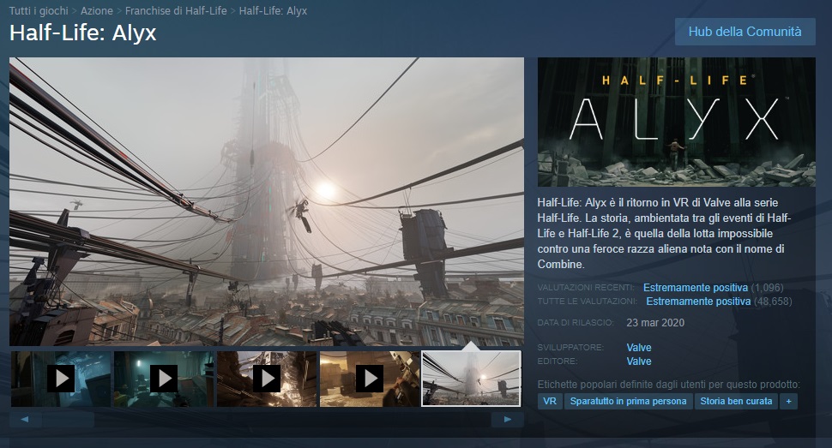Select the Storia ben curata tag
This screenshot has width=832, height=448.
pyautogui.click(x=736, y=402)
